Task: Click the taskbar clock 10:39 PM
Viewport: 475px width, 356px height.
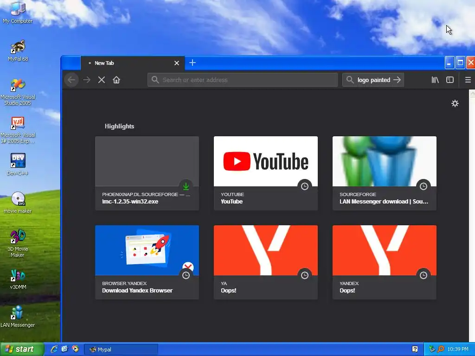Action: pyautogui.click(x=458, y=350)
